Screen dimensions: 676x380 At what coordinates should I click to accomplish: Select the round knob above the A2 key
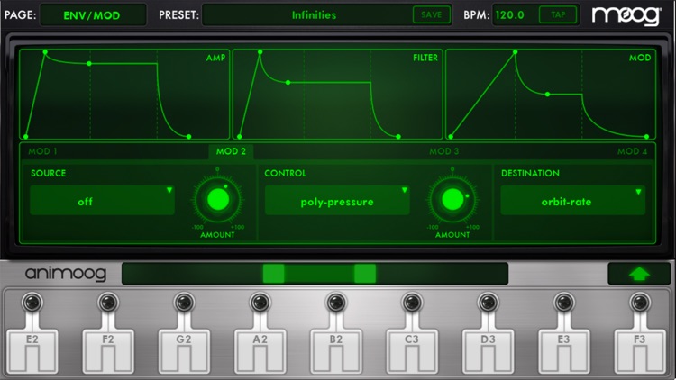(x=260, y=303)
